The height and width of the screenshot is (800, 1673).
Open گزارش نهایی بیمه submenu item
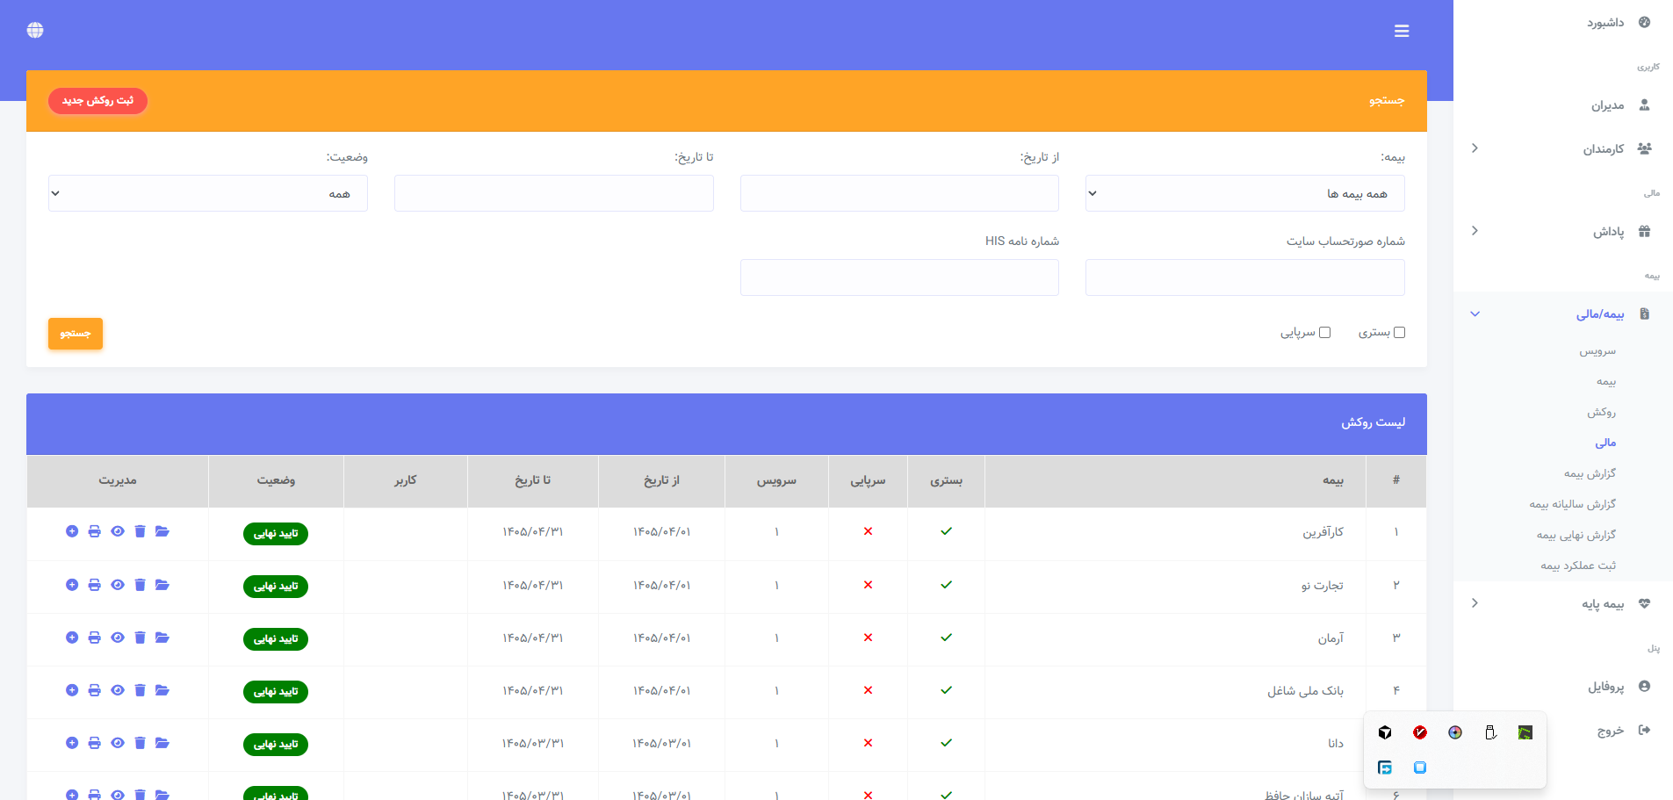coord(1576,535)
